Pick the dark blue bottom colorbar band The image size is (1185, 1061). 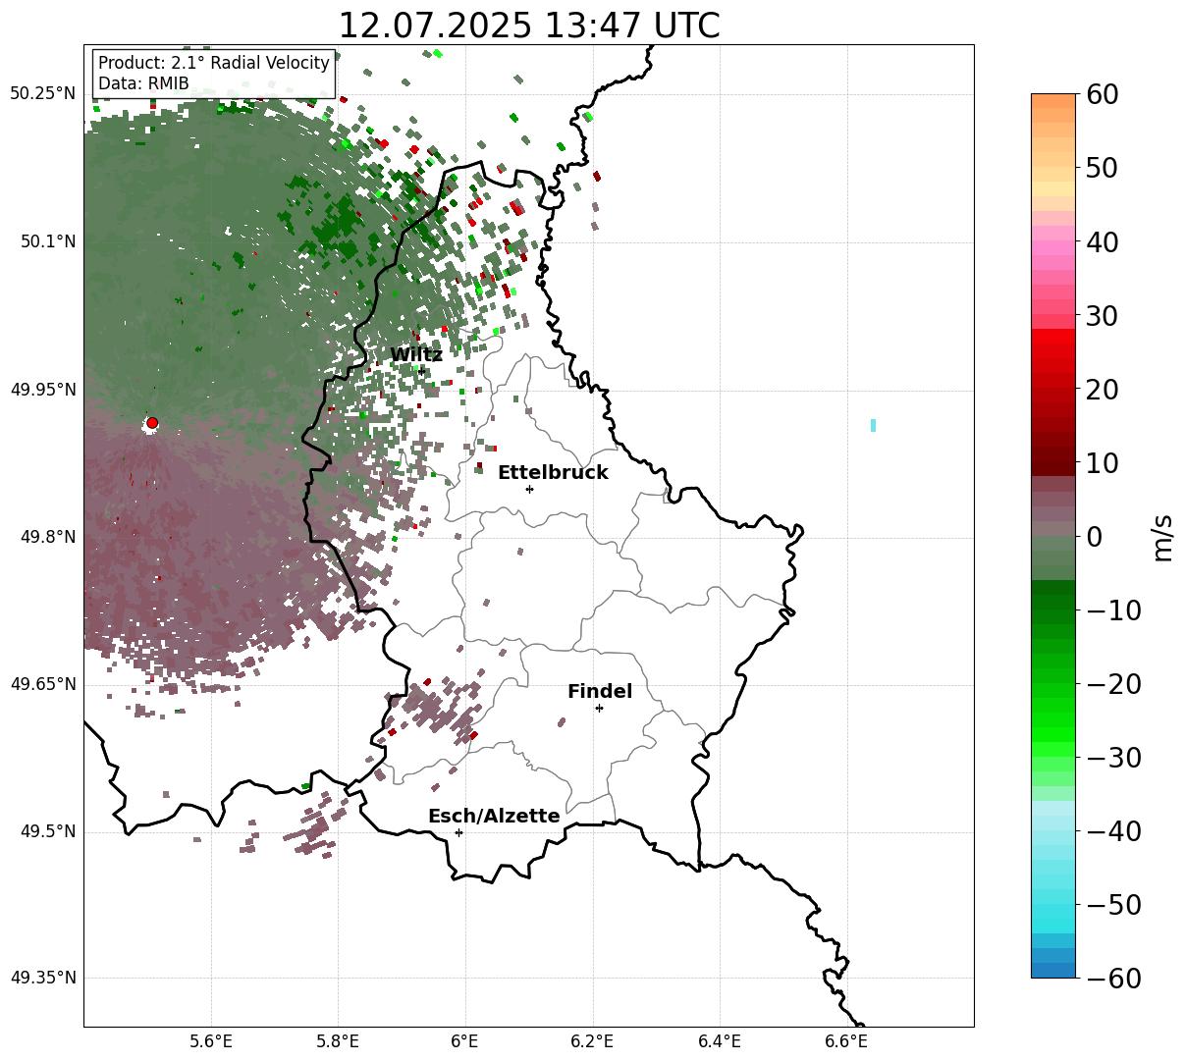(x=1053, y=970)
